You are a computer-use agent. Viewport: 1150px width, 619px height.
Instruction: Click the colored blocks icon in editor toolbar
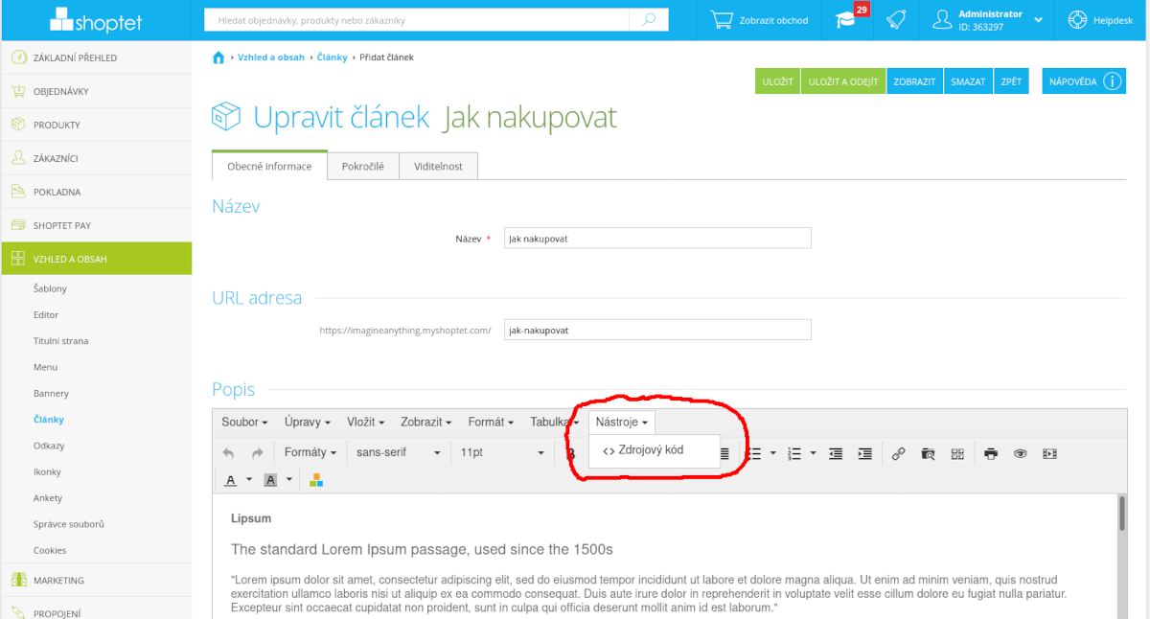[x=317, y=480]
